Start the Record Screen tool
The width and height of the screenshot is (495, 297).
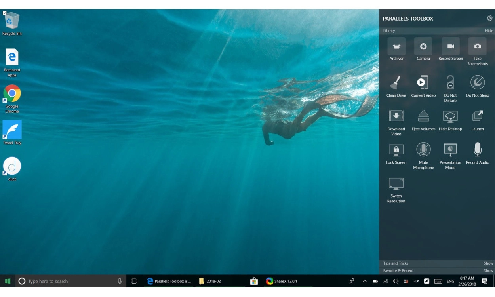pos(450,47)
